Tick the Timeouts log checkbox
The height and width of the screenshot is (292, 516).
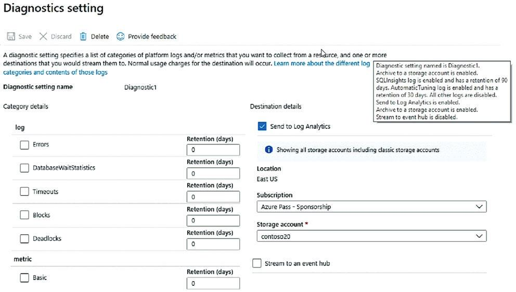(x=24, y=192)
